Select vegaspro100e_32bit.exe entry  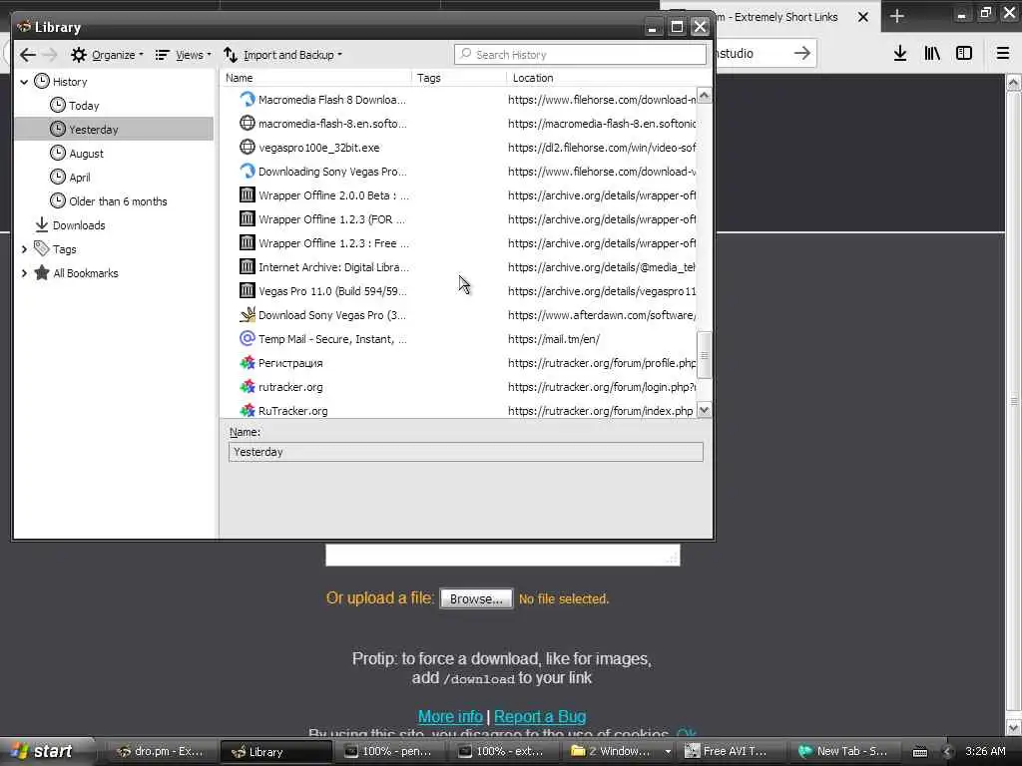459,148
